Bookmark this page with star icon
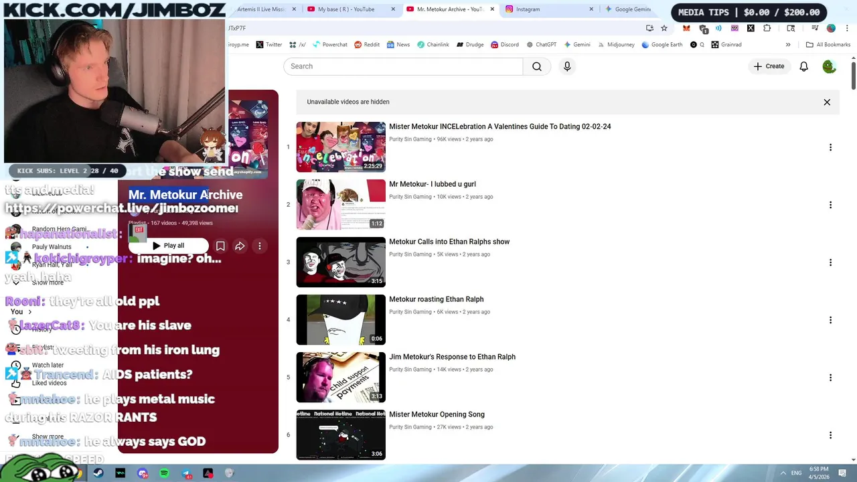Screen dimensions: 857x482 pyautogui.click(x=664, y=28)
